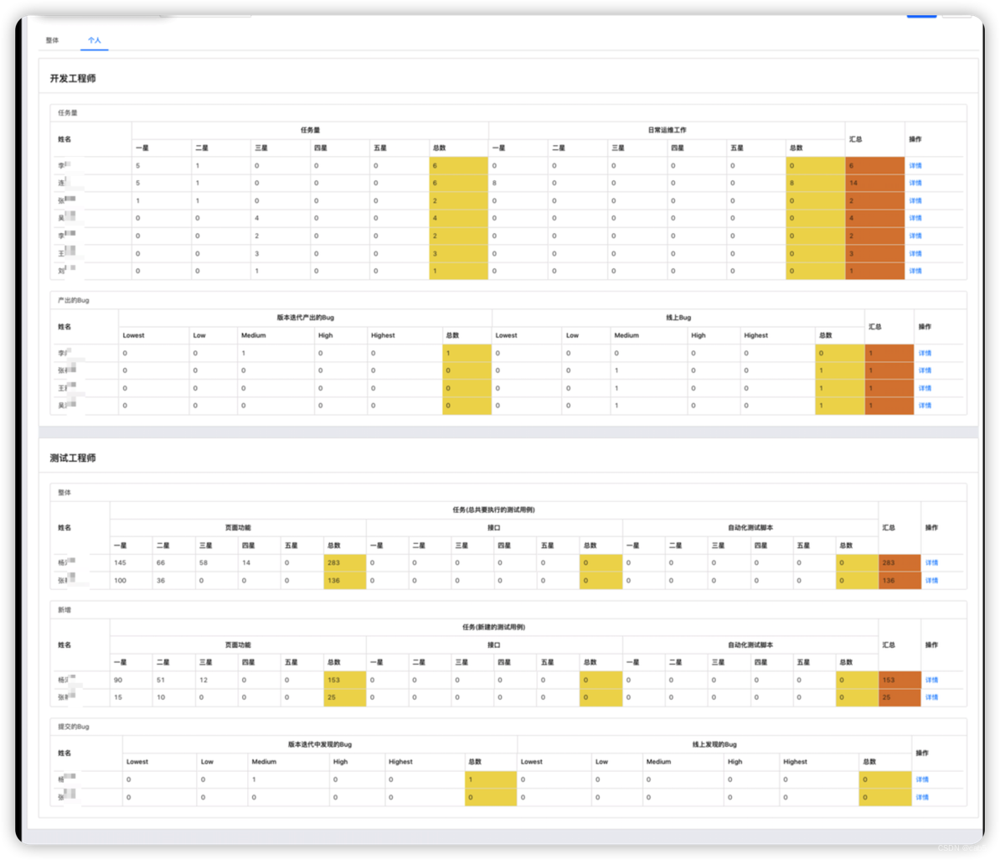Open 详情 for 任务量 row with 汇总 3
1000x860 pixels.
(915, 253)
